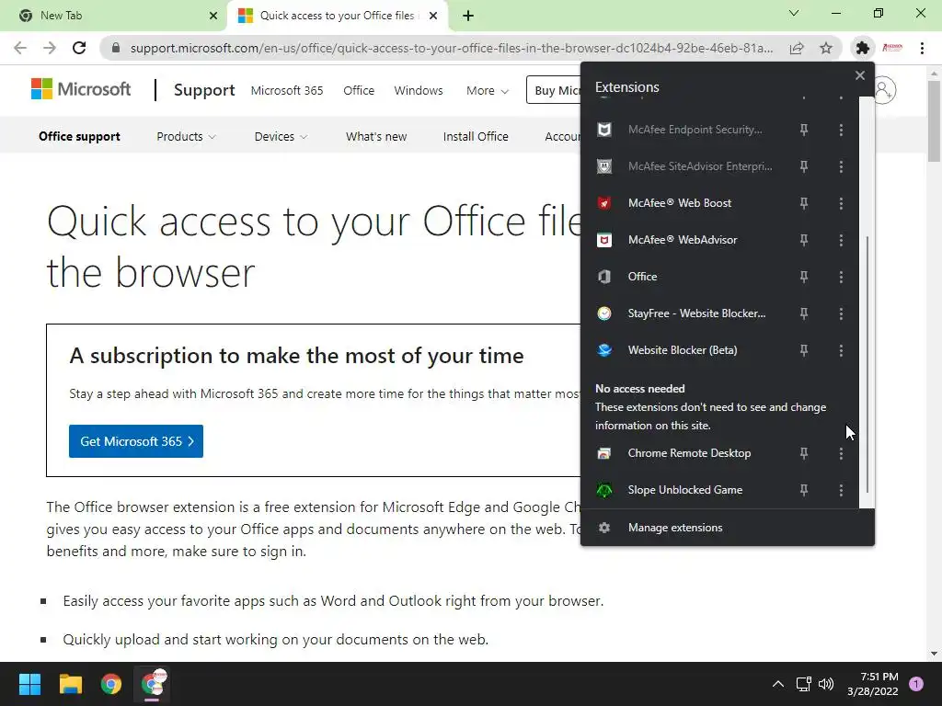Viewport: 942px width, 706px height.
Task: Click the Chrome Remote Desktop icon
Action: (604, 453)
